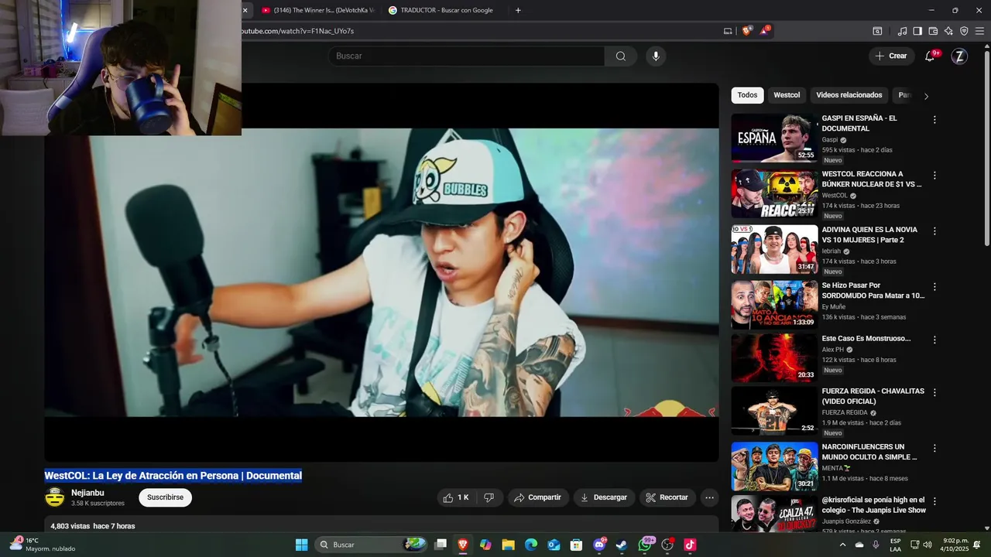The image size is (991, 557).
Task: Activate voice search microphone on YouTube
Action: 656,56
